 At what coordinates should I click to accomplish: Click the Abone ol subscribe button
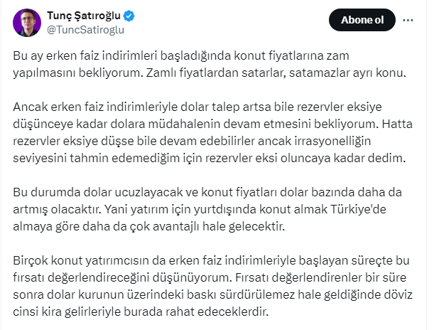tap(362, 21)
